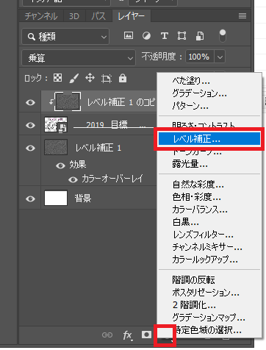Click the 背景 layer name
This screenshot has height=350, width=266.
pos(83,199)
